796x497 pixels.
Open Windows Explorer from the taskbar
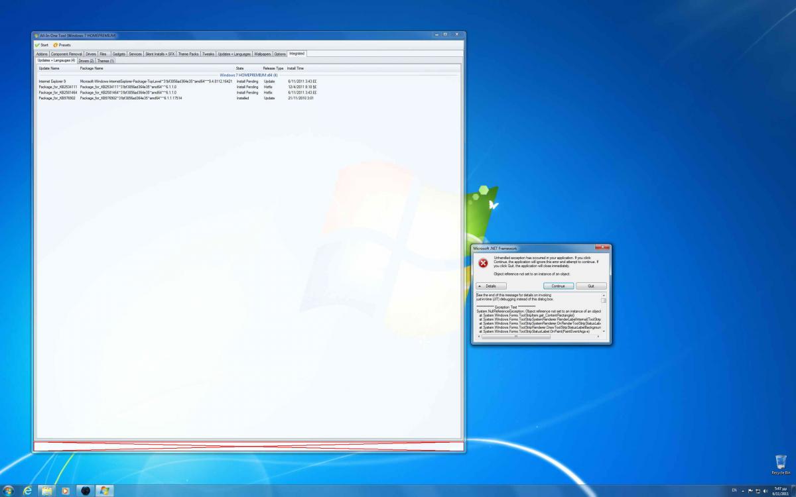(x=47, y=490)
